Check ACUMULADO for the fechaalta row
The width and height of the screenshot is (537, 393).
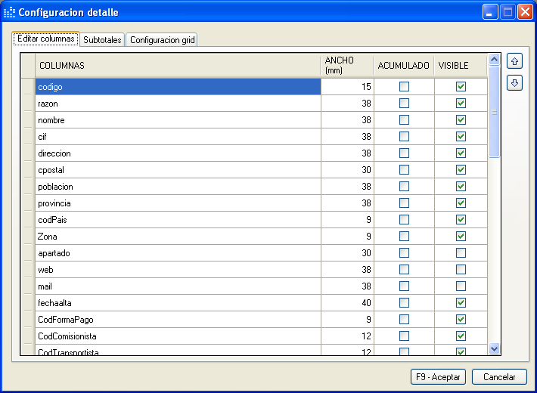pyautogui.click(x=404, y=303)
